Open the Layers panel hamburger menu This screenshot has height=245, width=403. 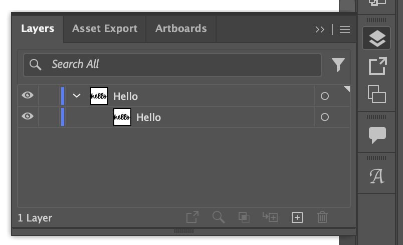point(345,29)
